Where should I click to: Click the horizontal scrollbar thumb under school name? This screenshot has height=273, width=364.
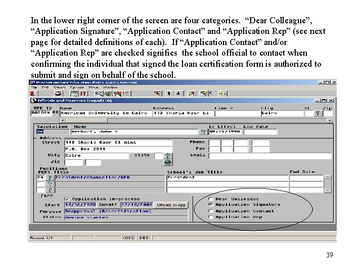(x=87, y=120)
